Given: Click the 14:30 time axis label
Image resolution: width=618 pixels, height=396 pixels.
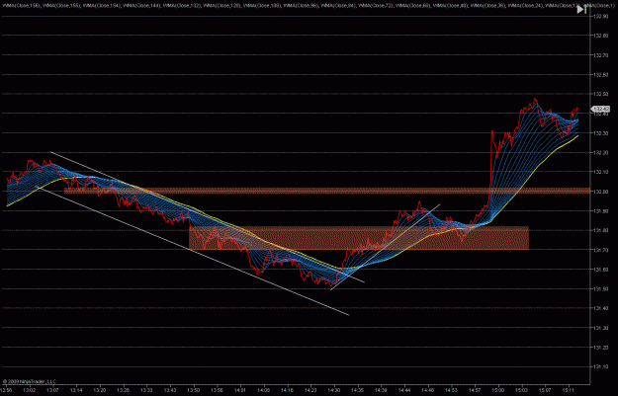Looking at the screenshot, I should pyautogui.click(x=334, y=390).
